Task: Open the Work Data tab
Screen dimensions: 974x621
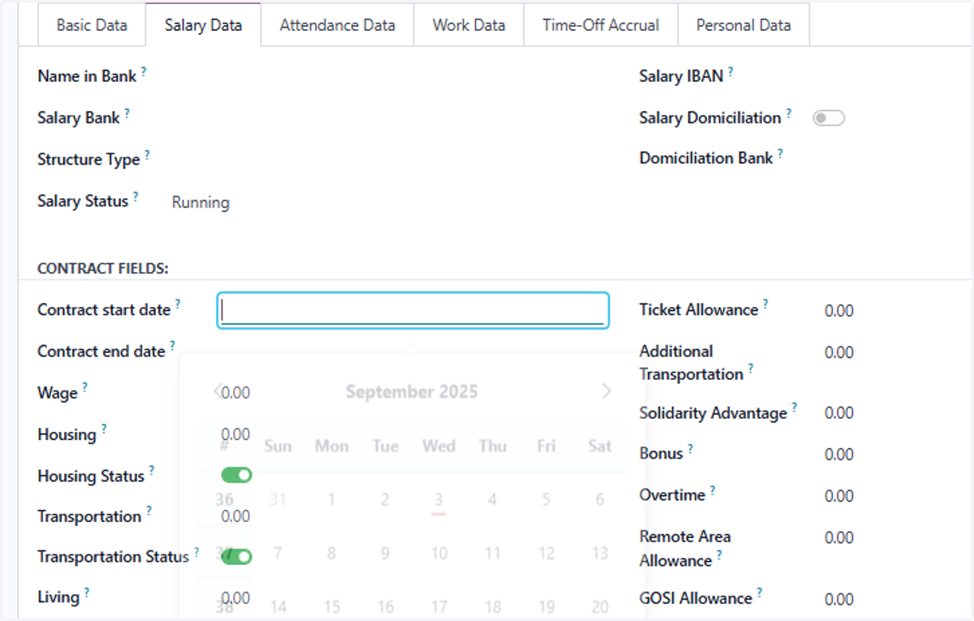Action: click(x=469, y=25)
